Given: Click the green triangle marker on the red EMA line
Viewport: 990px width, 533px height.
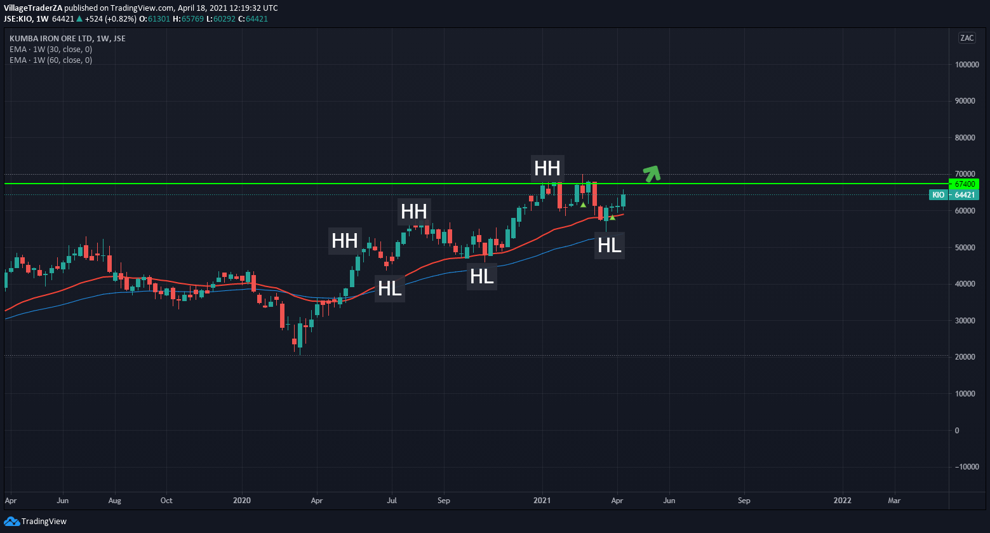Looking at the screenshot, I should (612, 217).
